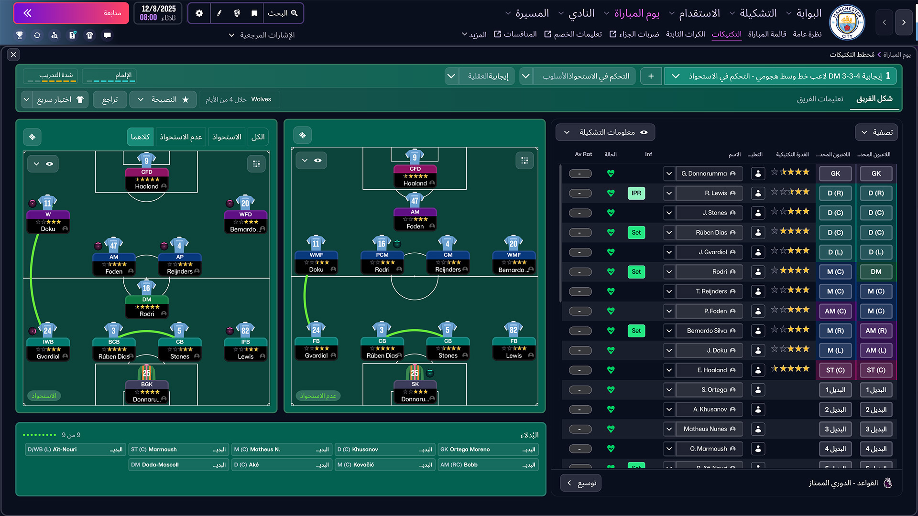Toggle the Set badge for Rúben Dias
This screenshot has height=516, width=918.
point(636,233)
